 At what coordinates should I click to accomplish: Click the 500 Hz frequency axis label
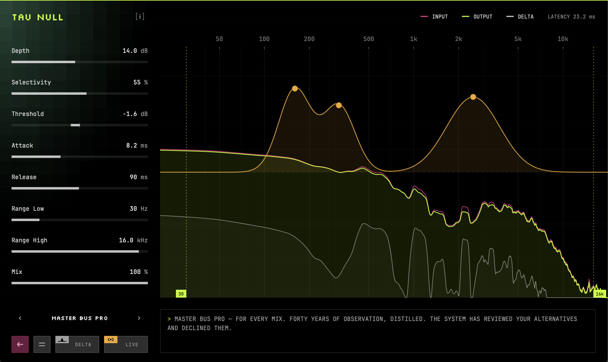pyautogui.click(x=369, y=39)
